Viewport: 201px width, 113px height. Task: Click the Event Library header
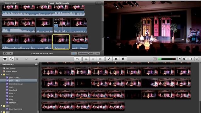coord(8,64)
